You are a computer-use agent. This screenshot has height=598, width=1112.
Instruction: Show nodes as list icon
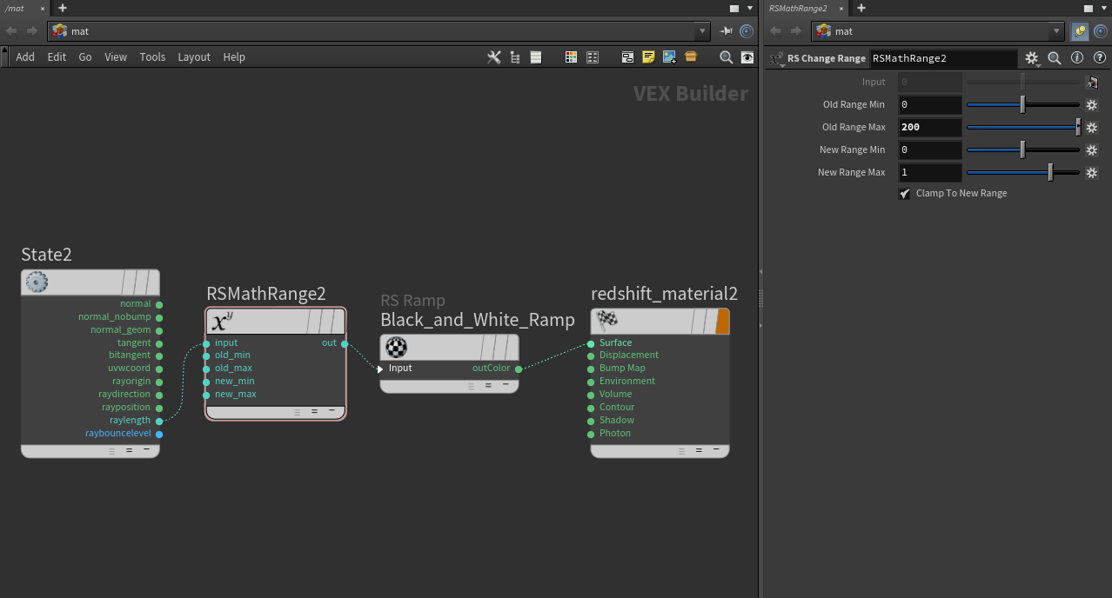point(536,57)
